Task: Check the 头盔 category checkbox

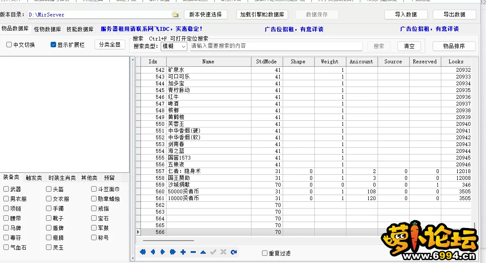Action: tap(49, 189)
